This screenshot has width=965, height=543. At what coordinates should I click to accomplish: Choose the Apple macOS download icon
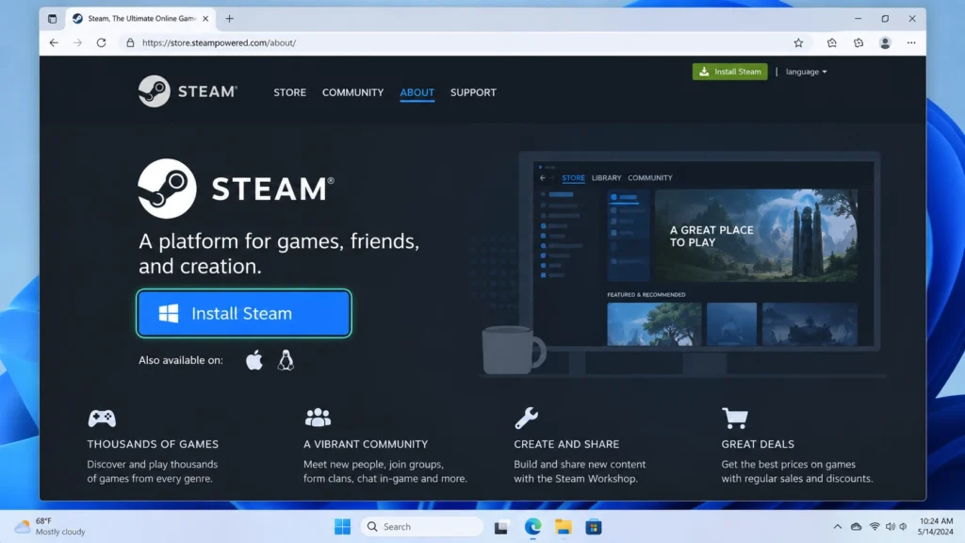coord(254,360)
